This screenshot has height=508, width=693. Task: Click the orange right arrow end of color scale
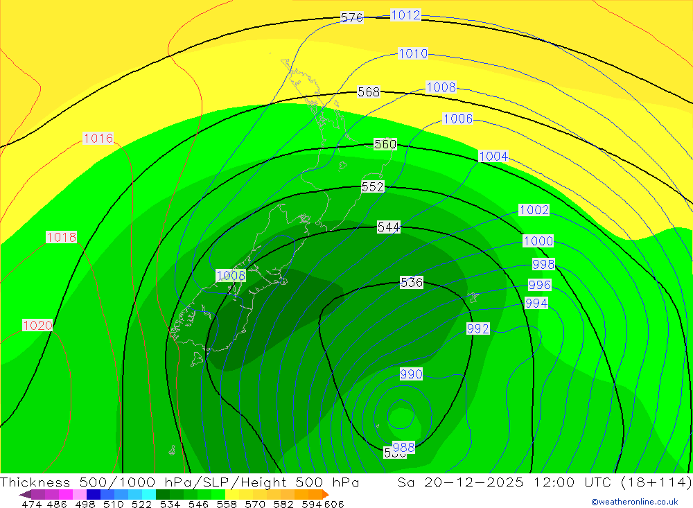(325, 494)
